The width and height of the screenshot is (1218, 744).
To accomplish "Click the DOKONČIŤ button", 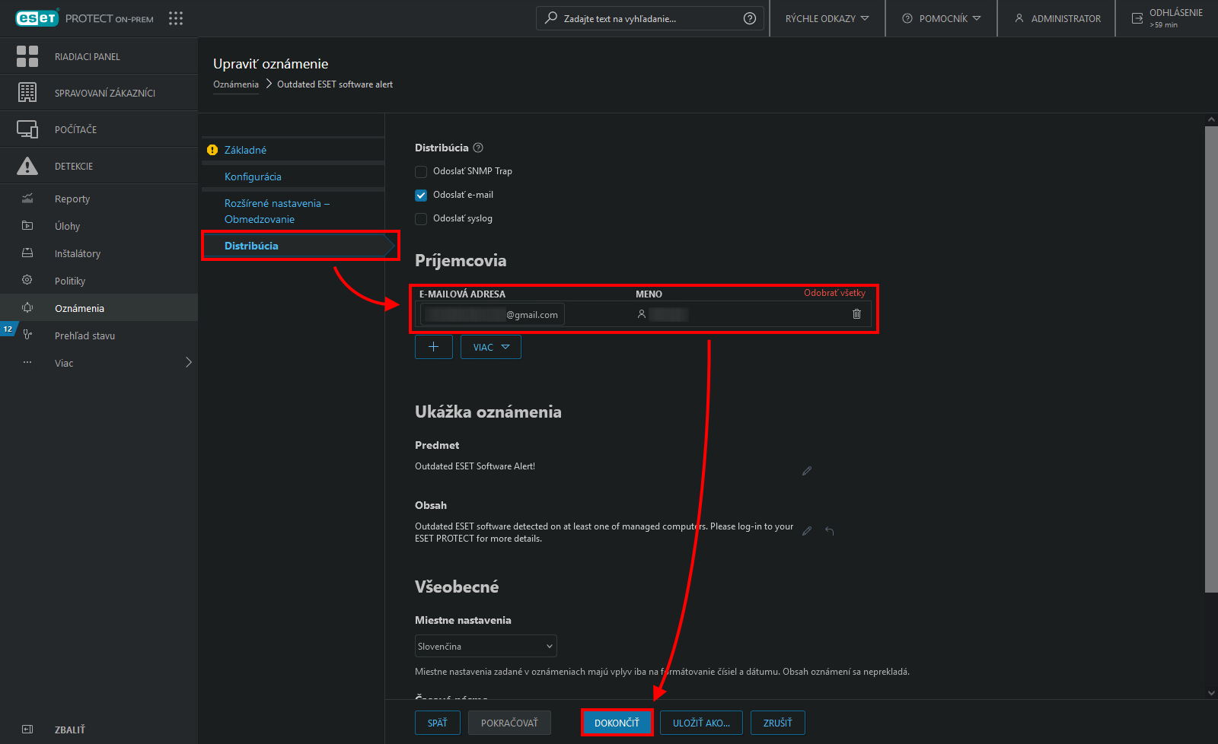I will [617, 723].
